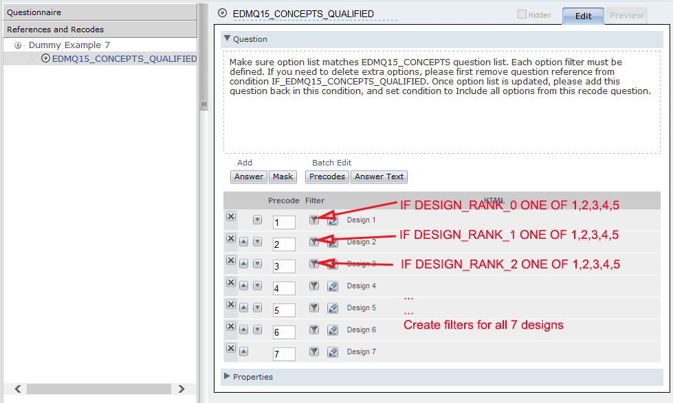Click the EDMQ15_CONCEPTS_QUALIFIED question title
The height and width of the screenshot is (403, 673).
pos(303,14)
